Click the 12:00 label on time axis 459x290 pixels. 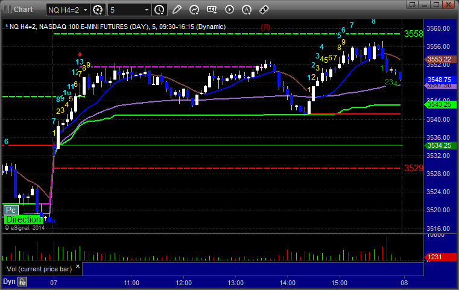pyautogui.click(x=183, y=283)
